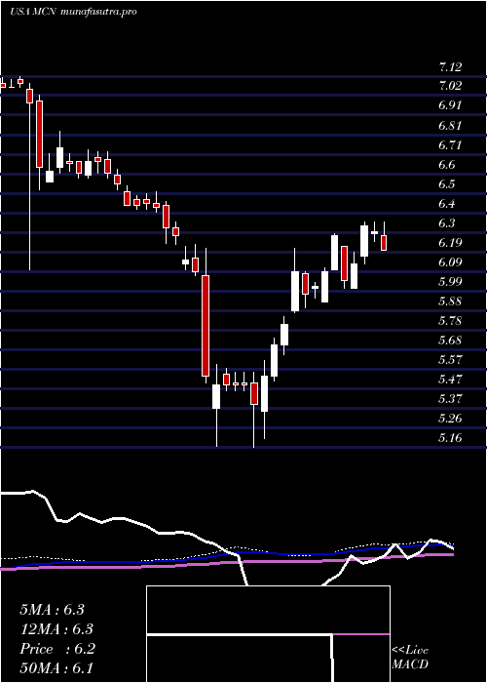Click the 7.12 price axis label
Viewport: 487px width, 683px height.
coord(450,67)
